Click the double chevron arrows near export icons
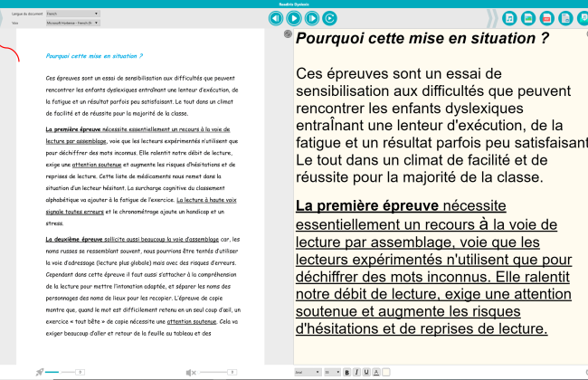Image resolution: width=588 pixels, height=380 pixels. pos(492,18)
